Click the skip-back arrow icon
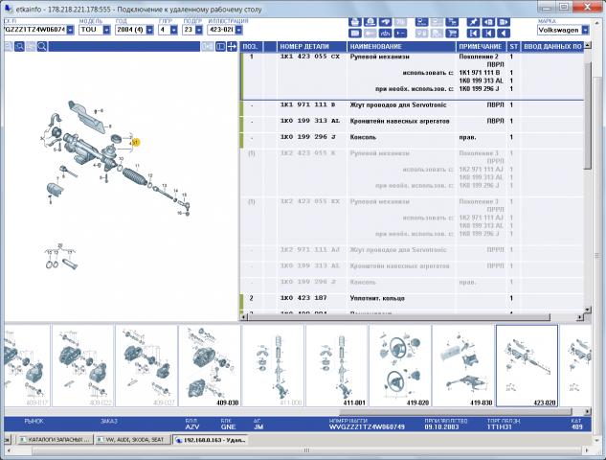This screenshot has height=460, width=606. 488,34
